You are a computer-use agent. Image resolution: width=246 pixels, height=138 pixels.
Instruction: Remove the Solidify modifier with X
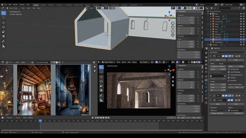click(x=243, y=56)
